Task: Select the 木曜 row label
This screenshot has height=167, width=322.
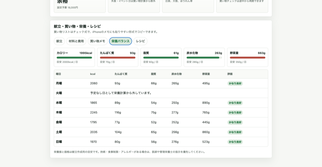Action: [x=59, y=113]
